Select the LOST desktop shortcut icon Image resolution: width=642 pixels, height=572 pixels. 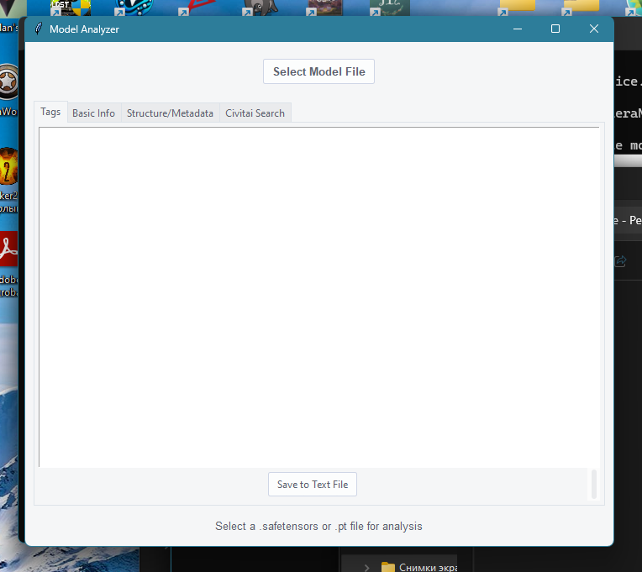click(x=71, y=8)
